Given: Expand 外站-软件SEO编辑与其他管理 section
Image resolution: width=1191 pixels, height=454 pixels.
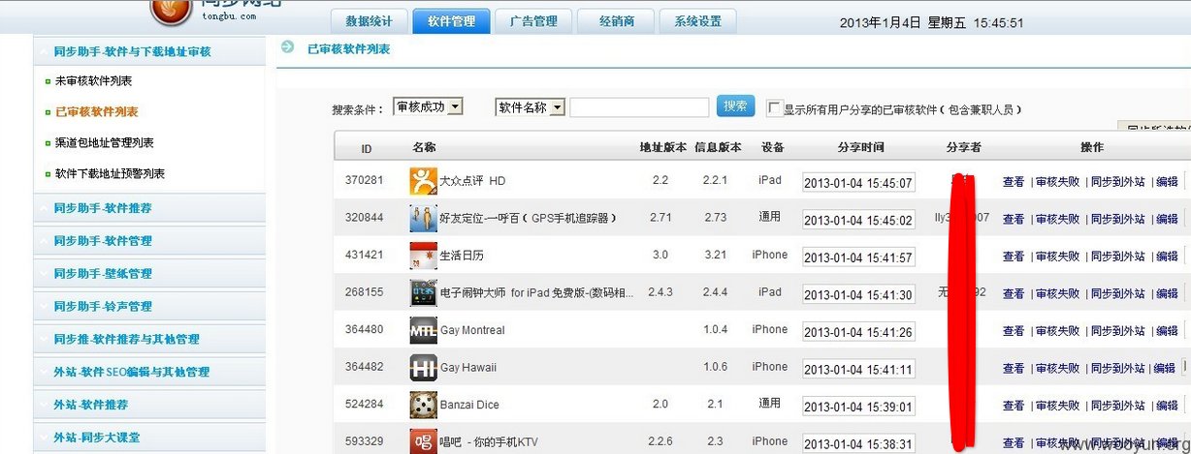Looking at the screenshot, I should pyautogui.click(x=149, y=373).
